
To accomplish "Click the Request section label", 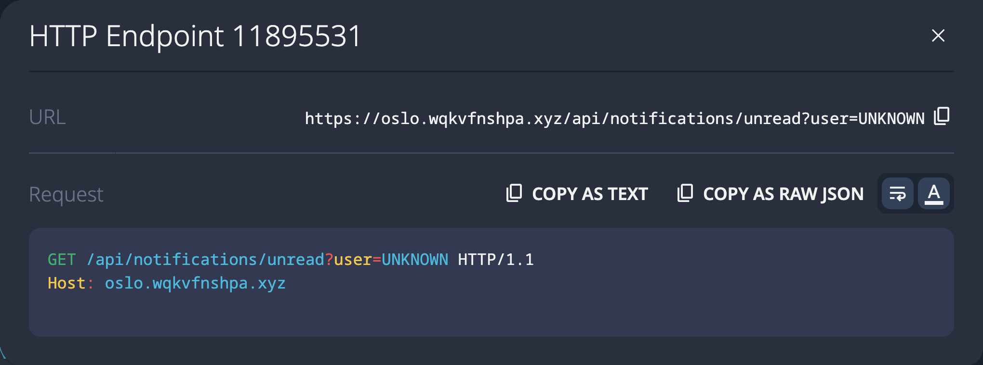I will click(66, 194).
